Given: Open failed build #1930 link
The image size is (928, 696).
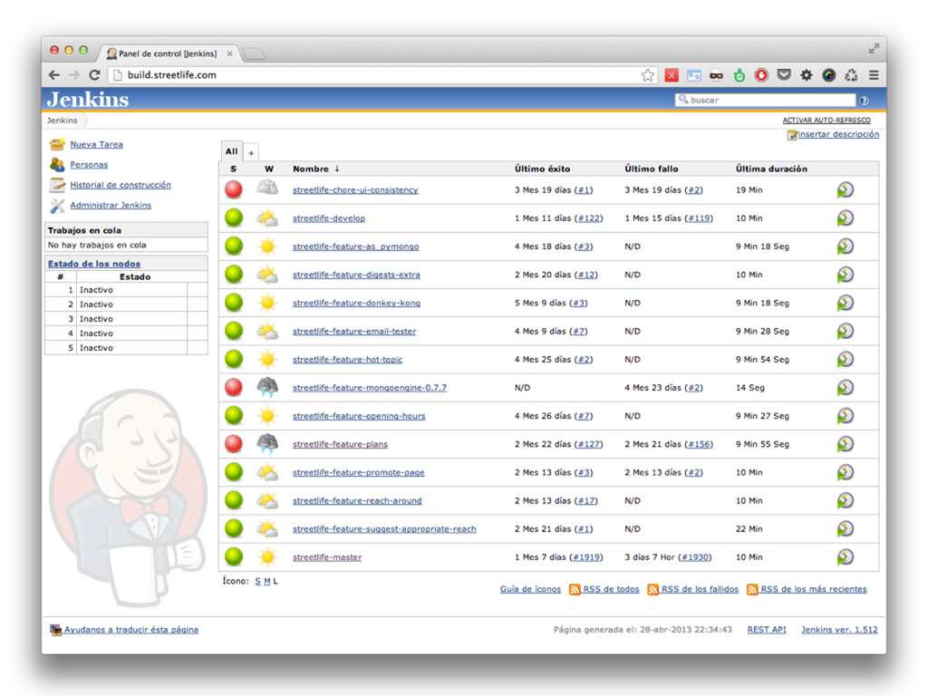Looking at the screenshot, I should click(x=695, y=557).
